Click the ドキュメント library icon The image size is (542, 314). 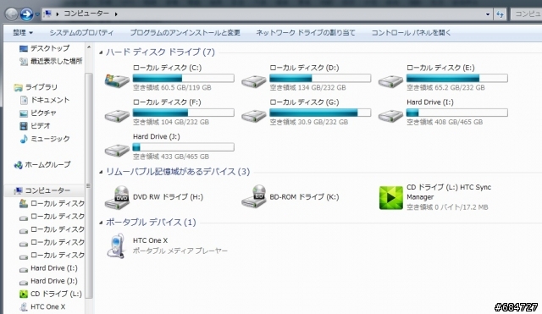tap(24, 100)
